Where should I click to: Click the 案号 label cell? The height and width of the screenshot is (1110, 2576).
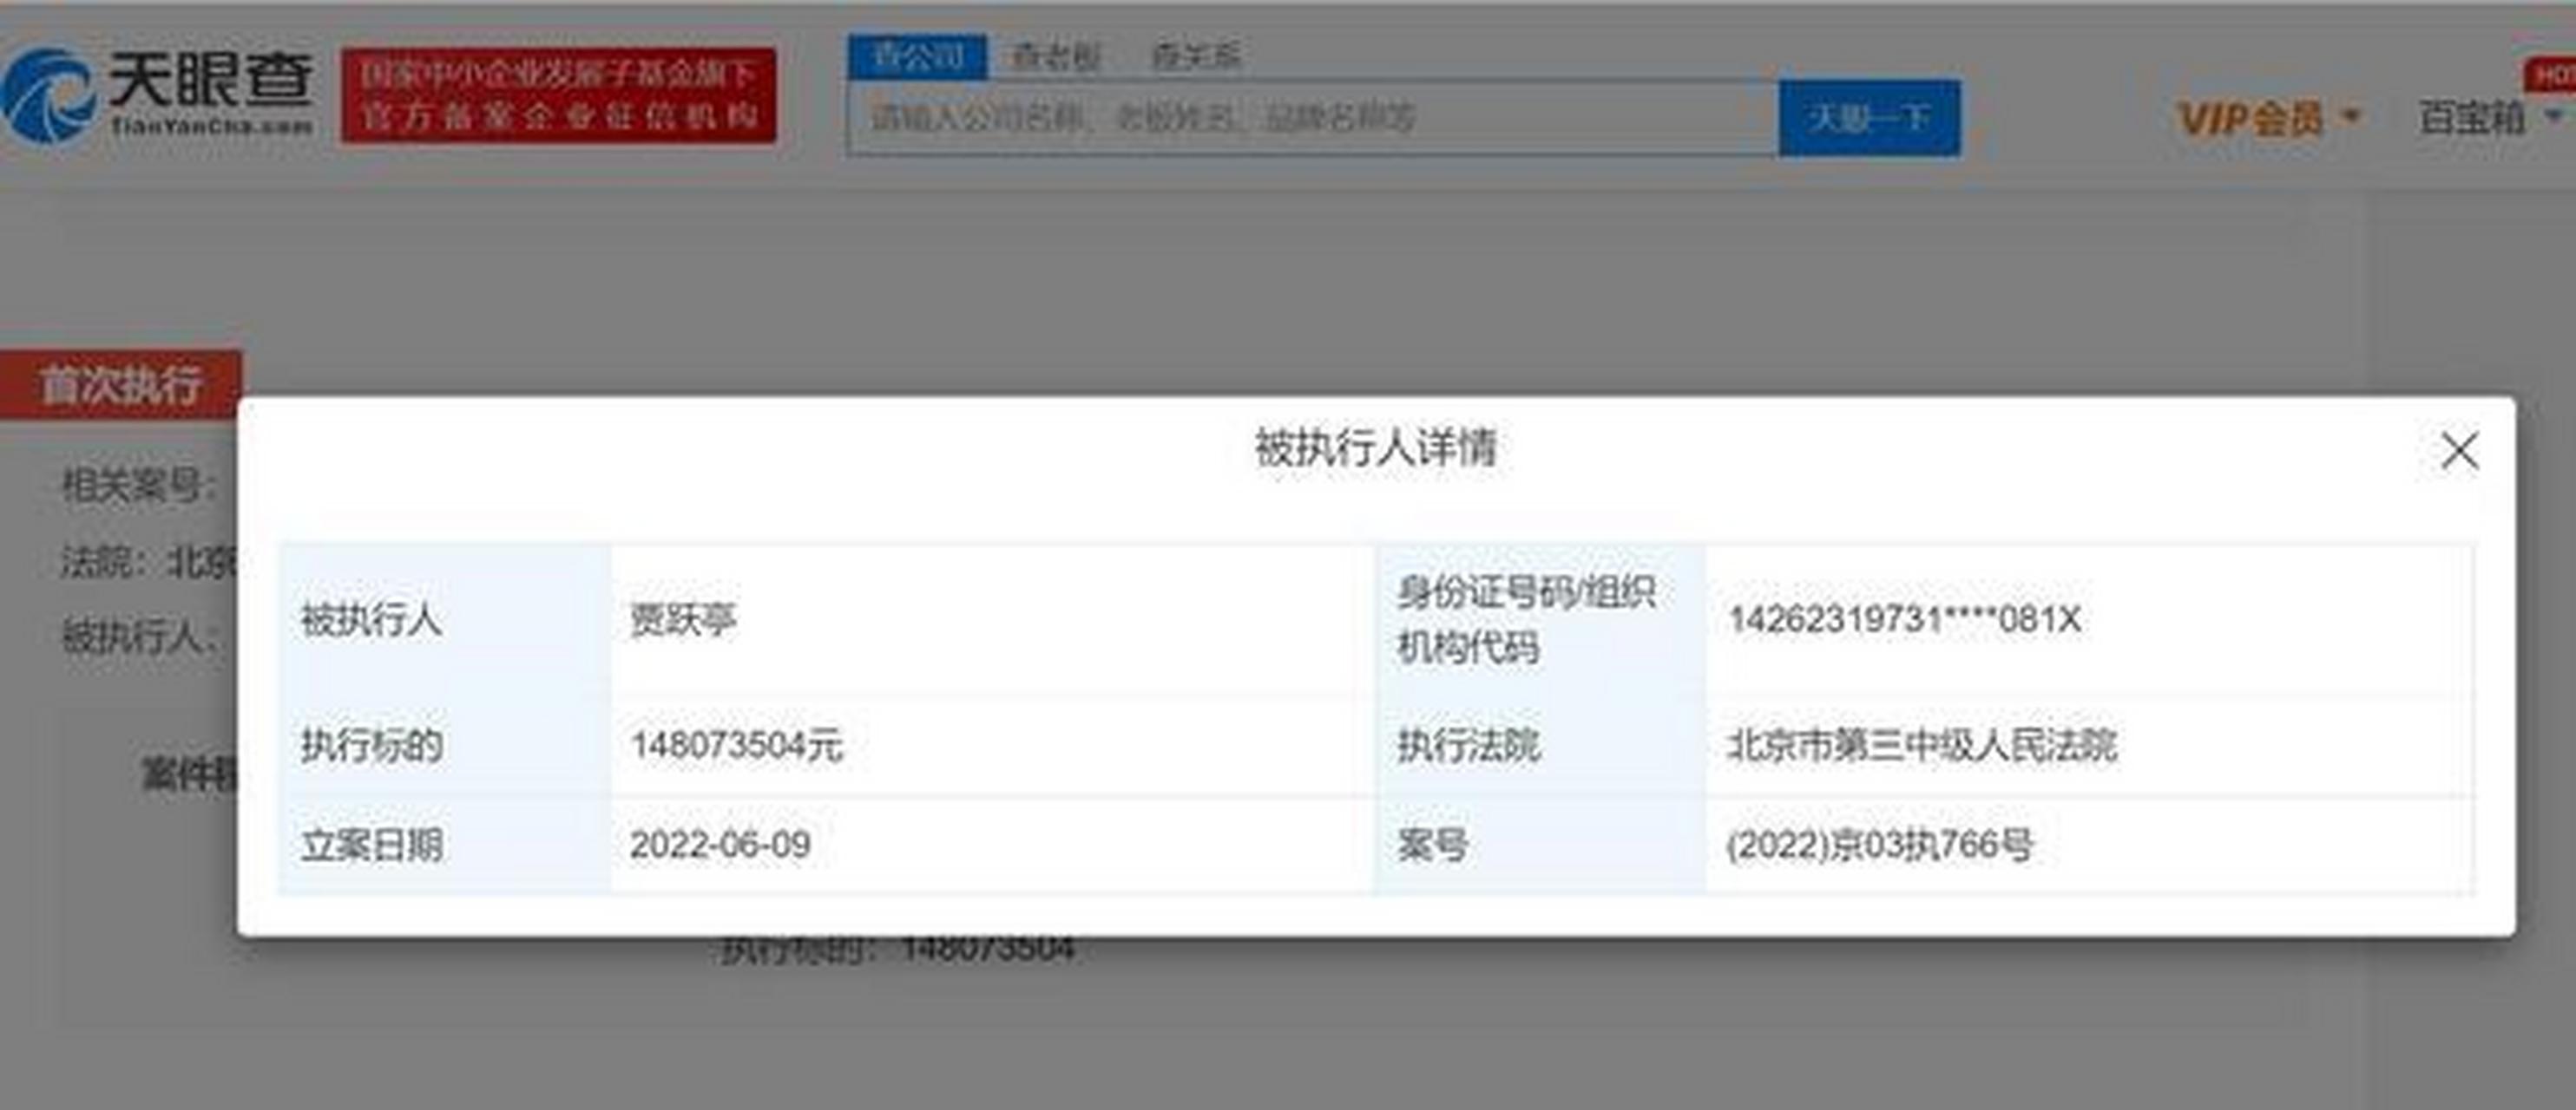[x=1541, y=846]
